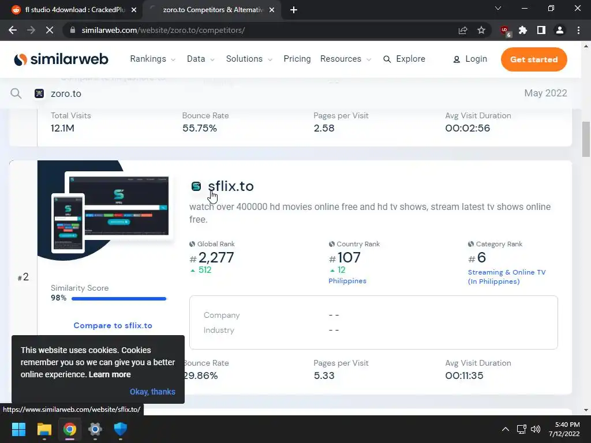Image resolution: width=591 pixels, height=443 pixels.
Task: Open the uBlock Origin extension icon
Action: (504, 31)
